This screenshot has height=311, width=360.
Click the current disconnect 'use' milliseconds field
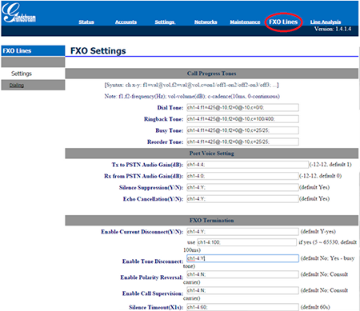[246, 242]
